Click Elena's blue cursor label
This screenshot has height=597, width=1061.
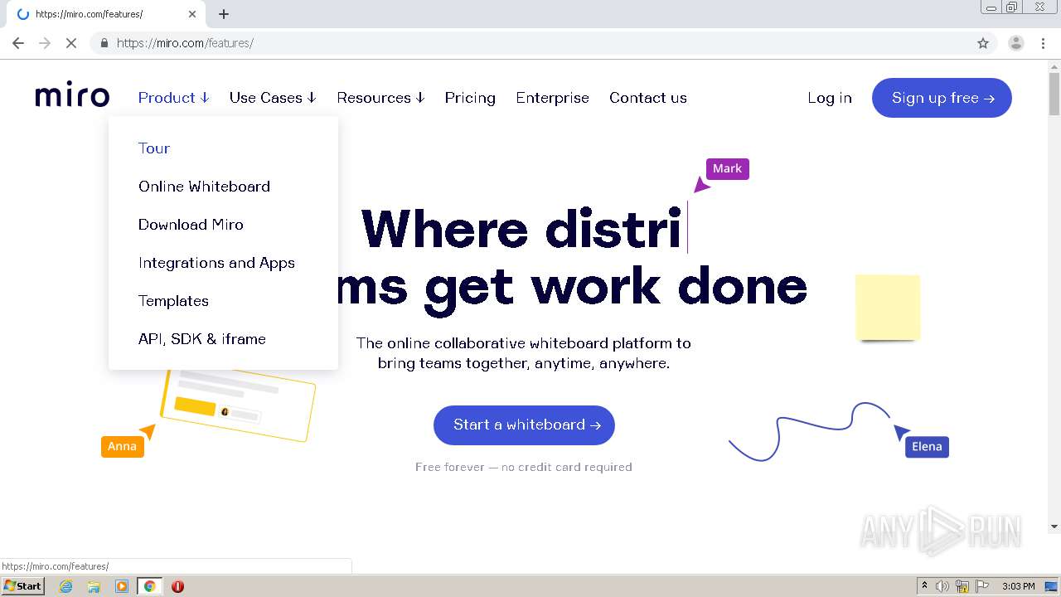(x=927, y=447)
